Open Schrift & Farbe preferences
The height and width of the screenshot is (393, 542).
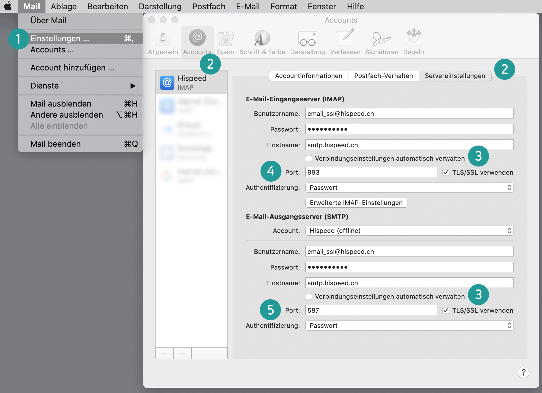(x=262, y=42)
